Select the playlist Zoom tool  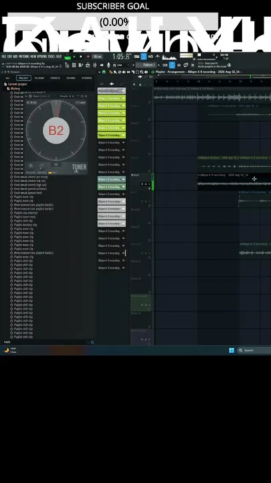pyautogui.click(x=142, y=72)
